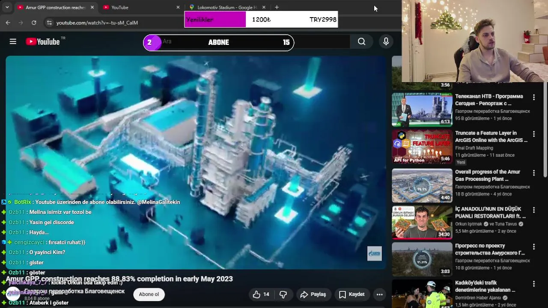This screenshot has width=548, height=308.
Task: Click the Yeni badge under Truncate video
Action: 461,163
